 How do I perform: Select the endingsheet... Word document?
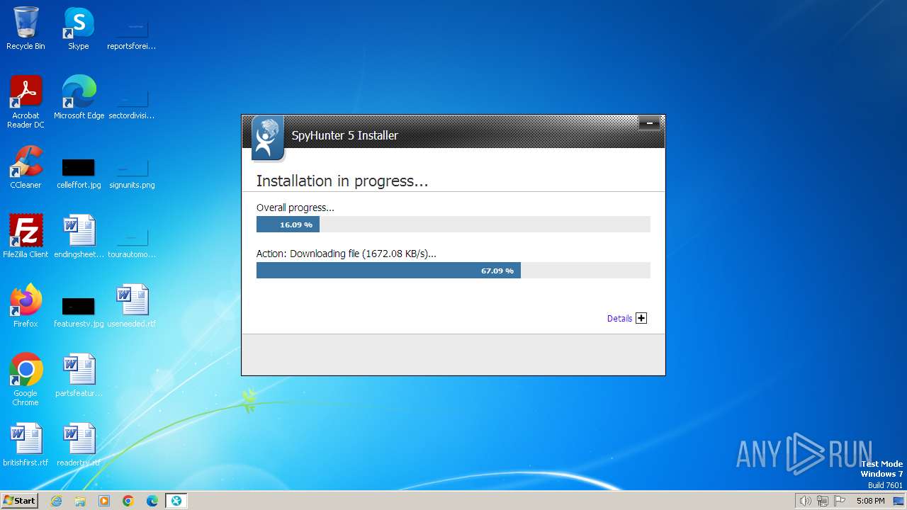pyautogui.click(x=79, y=237)
